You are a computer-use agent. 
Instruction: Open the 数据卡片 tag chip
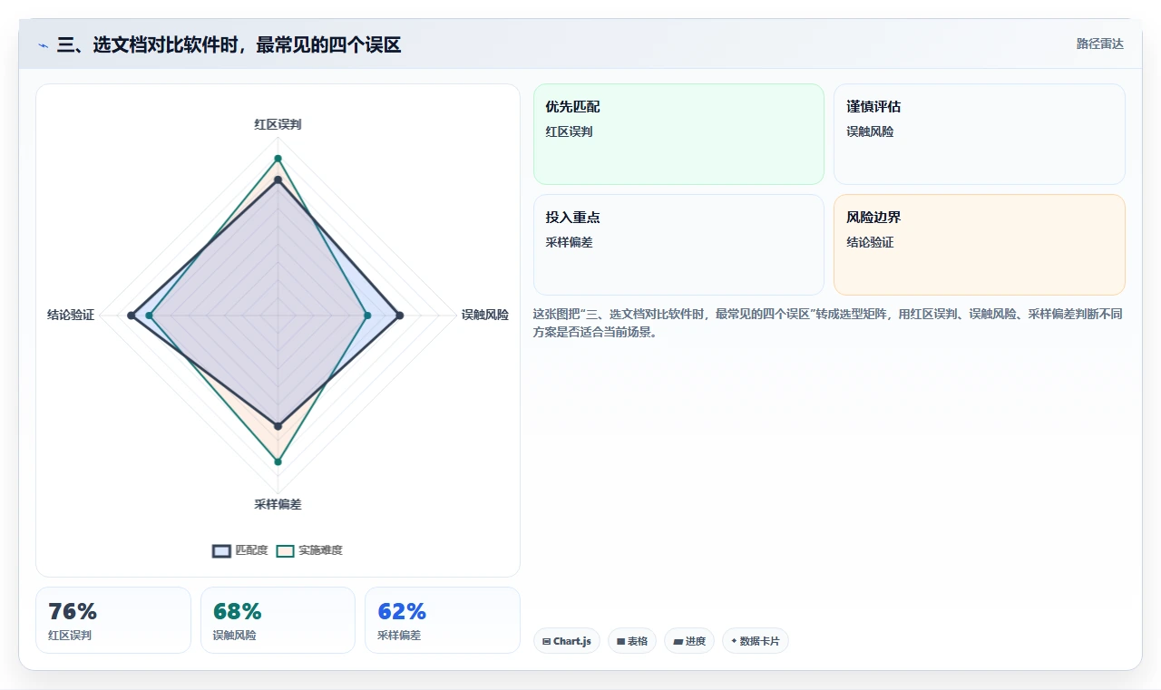(756, 641)
